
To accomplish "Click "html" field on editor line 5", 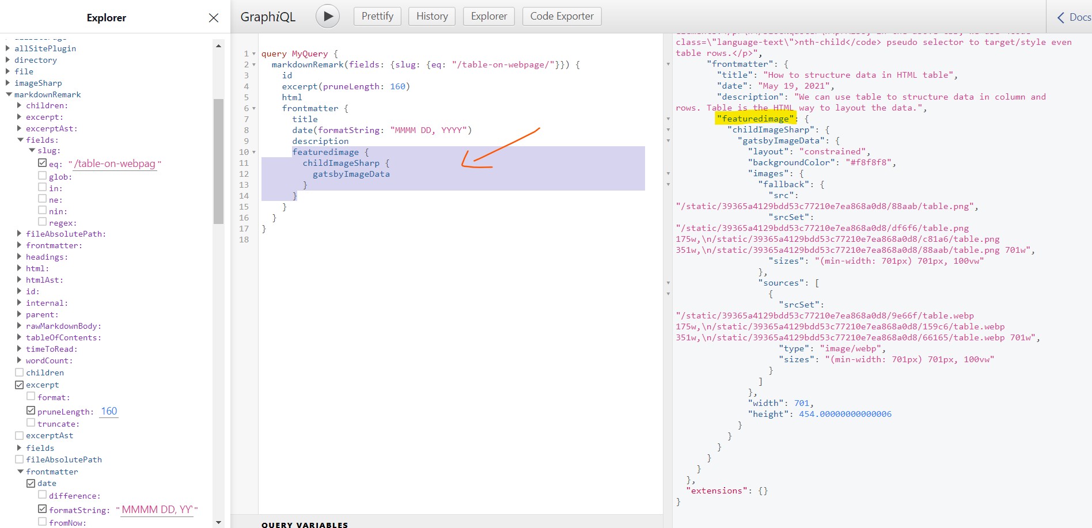I will point(292,97).
